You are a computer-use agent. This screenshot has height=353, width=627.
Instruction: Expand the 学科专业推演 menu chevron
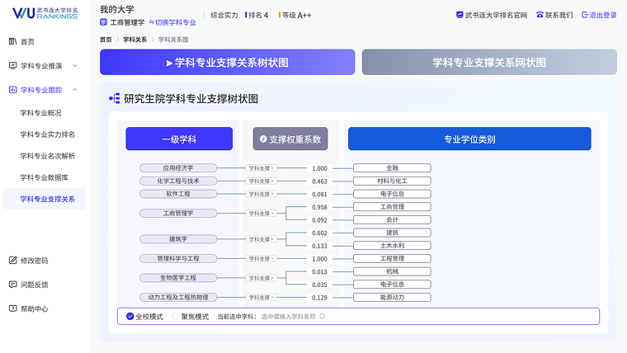pos(75,65)
